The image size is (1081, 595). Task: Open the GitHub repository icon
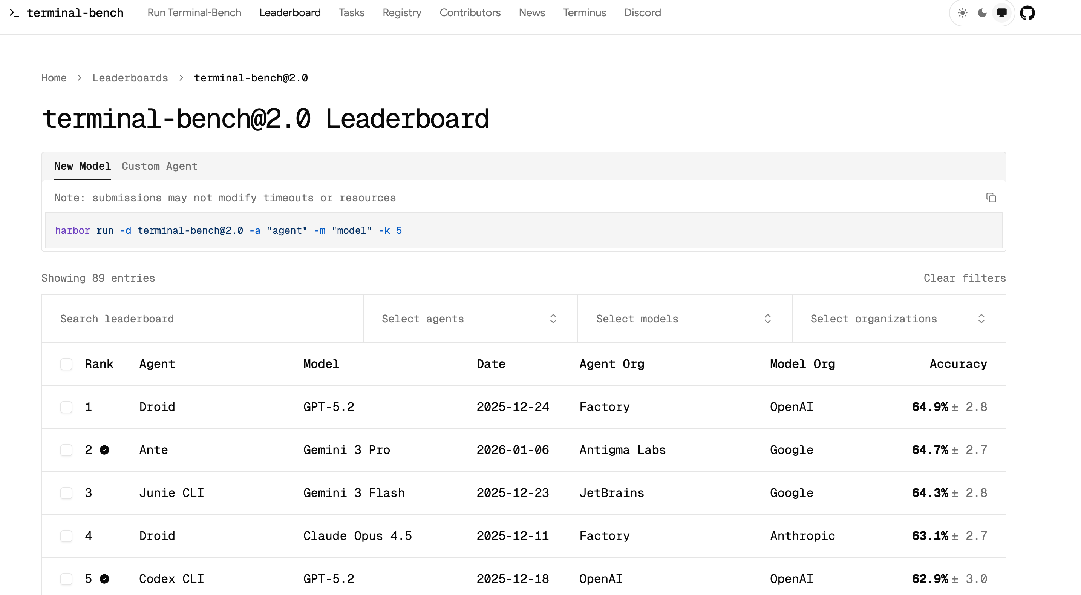[1027, 13]
